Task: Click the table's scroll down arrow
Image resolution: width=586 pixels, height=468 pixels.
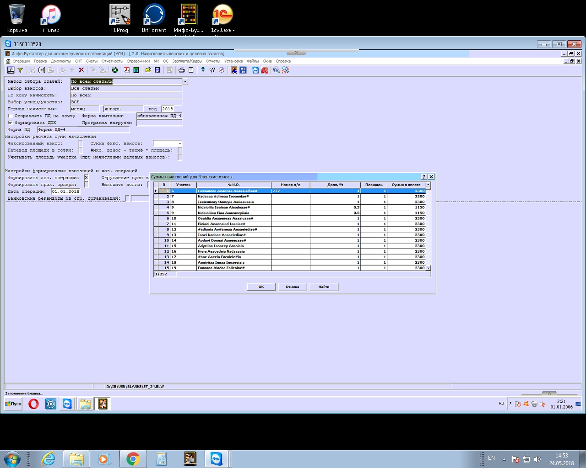Action: (x=429, y=268)
